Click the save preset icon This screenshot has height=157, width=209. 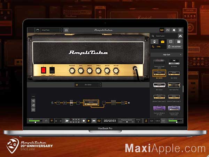tap(66, 30)
